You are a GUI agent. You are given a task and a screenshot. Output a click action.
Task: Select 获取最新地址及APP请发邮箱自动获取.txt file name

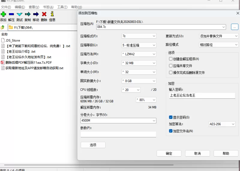coord(34,68)
